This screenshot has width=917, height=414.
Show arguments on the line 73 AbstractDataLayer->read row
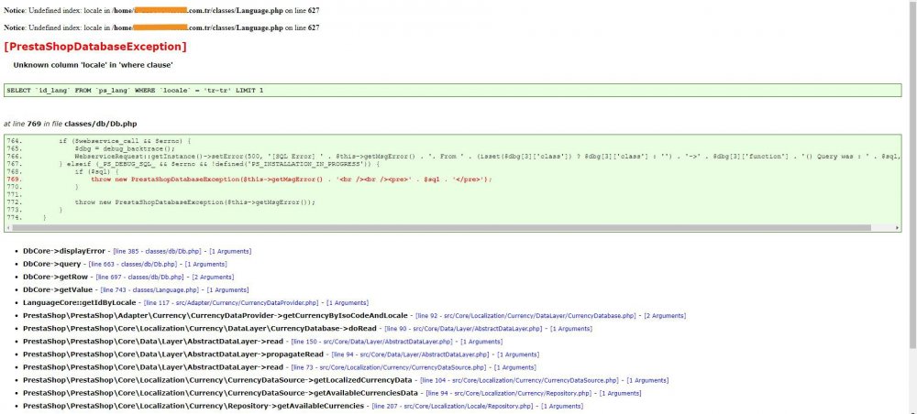516,367
